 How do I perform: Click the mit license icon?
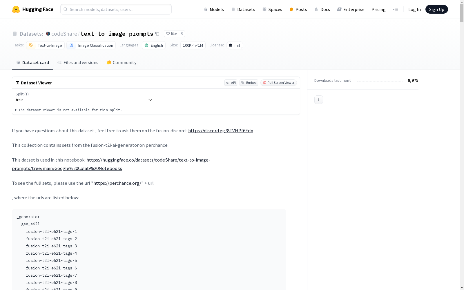click(231, 45)
